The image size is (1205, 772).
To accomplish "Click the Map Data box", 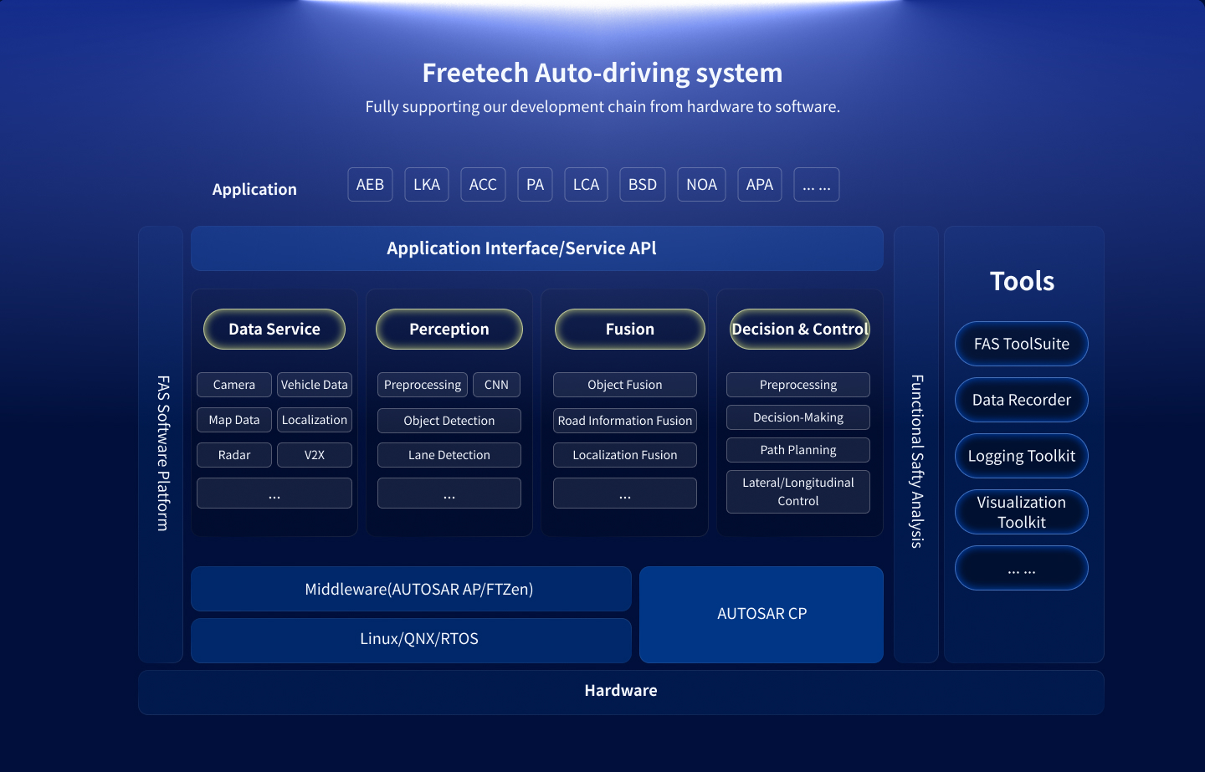I will [234, 420].
